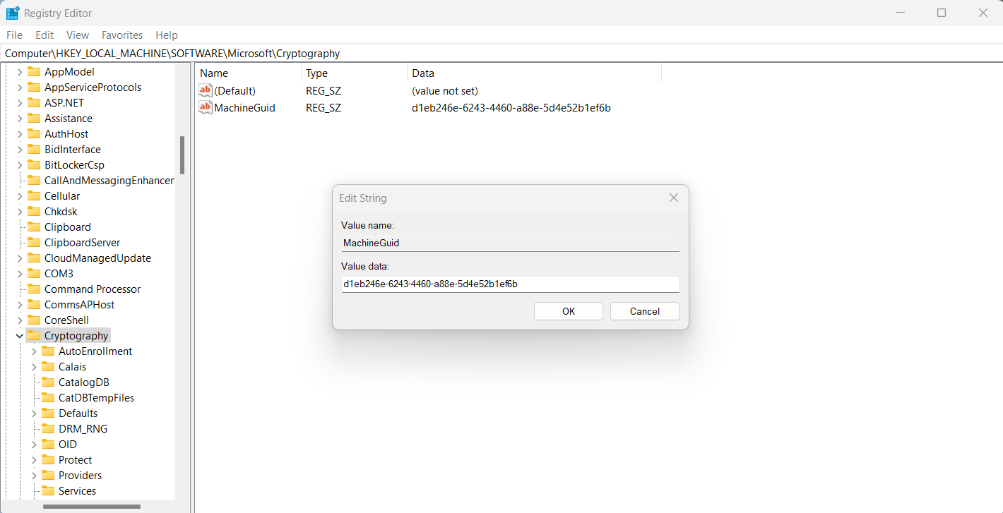1003x513 pixels.
Task: Select the CatalogDB folder icon
Action: [48, 382]
